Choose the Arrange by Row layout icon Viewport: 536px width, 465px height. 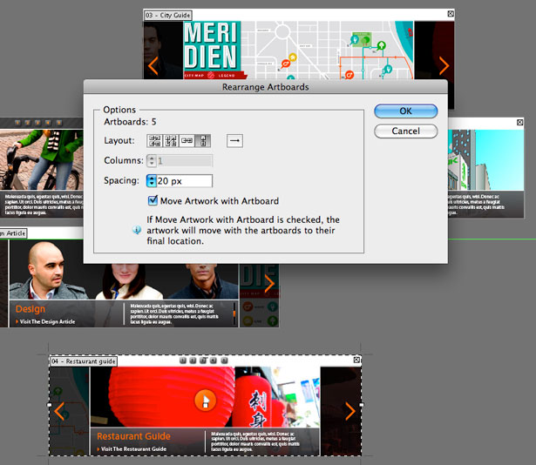coord(187,141)
